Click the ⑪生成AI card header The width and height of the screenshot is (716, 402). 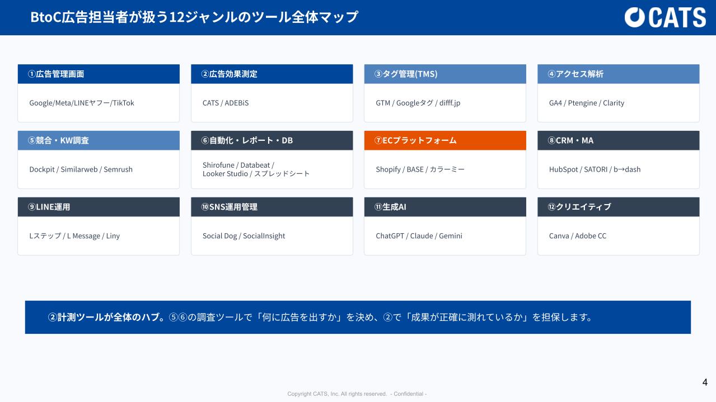click(445, 207)
